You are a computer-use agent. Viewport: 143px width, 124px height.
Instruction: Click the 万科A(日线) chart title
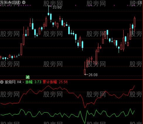(11, 2)
